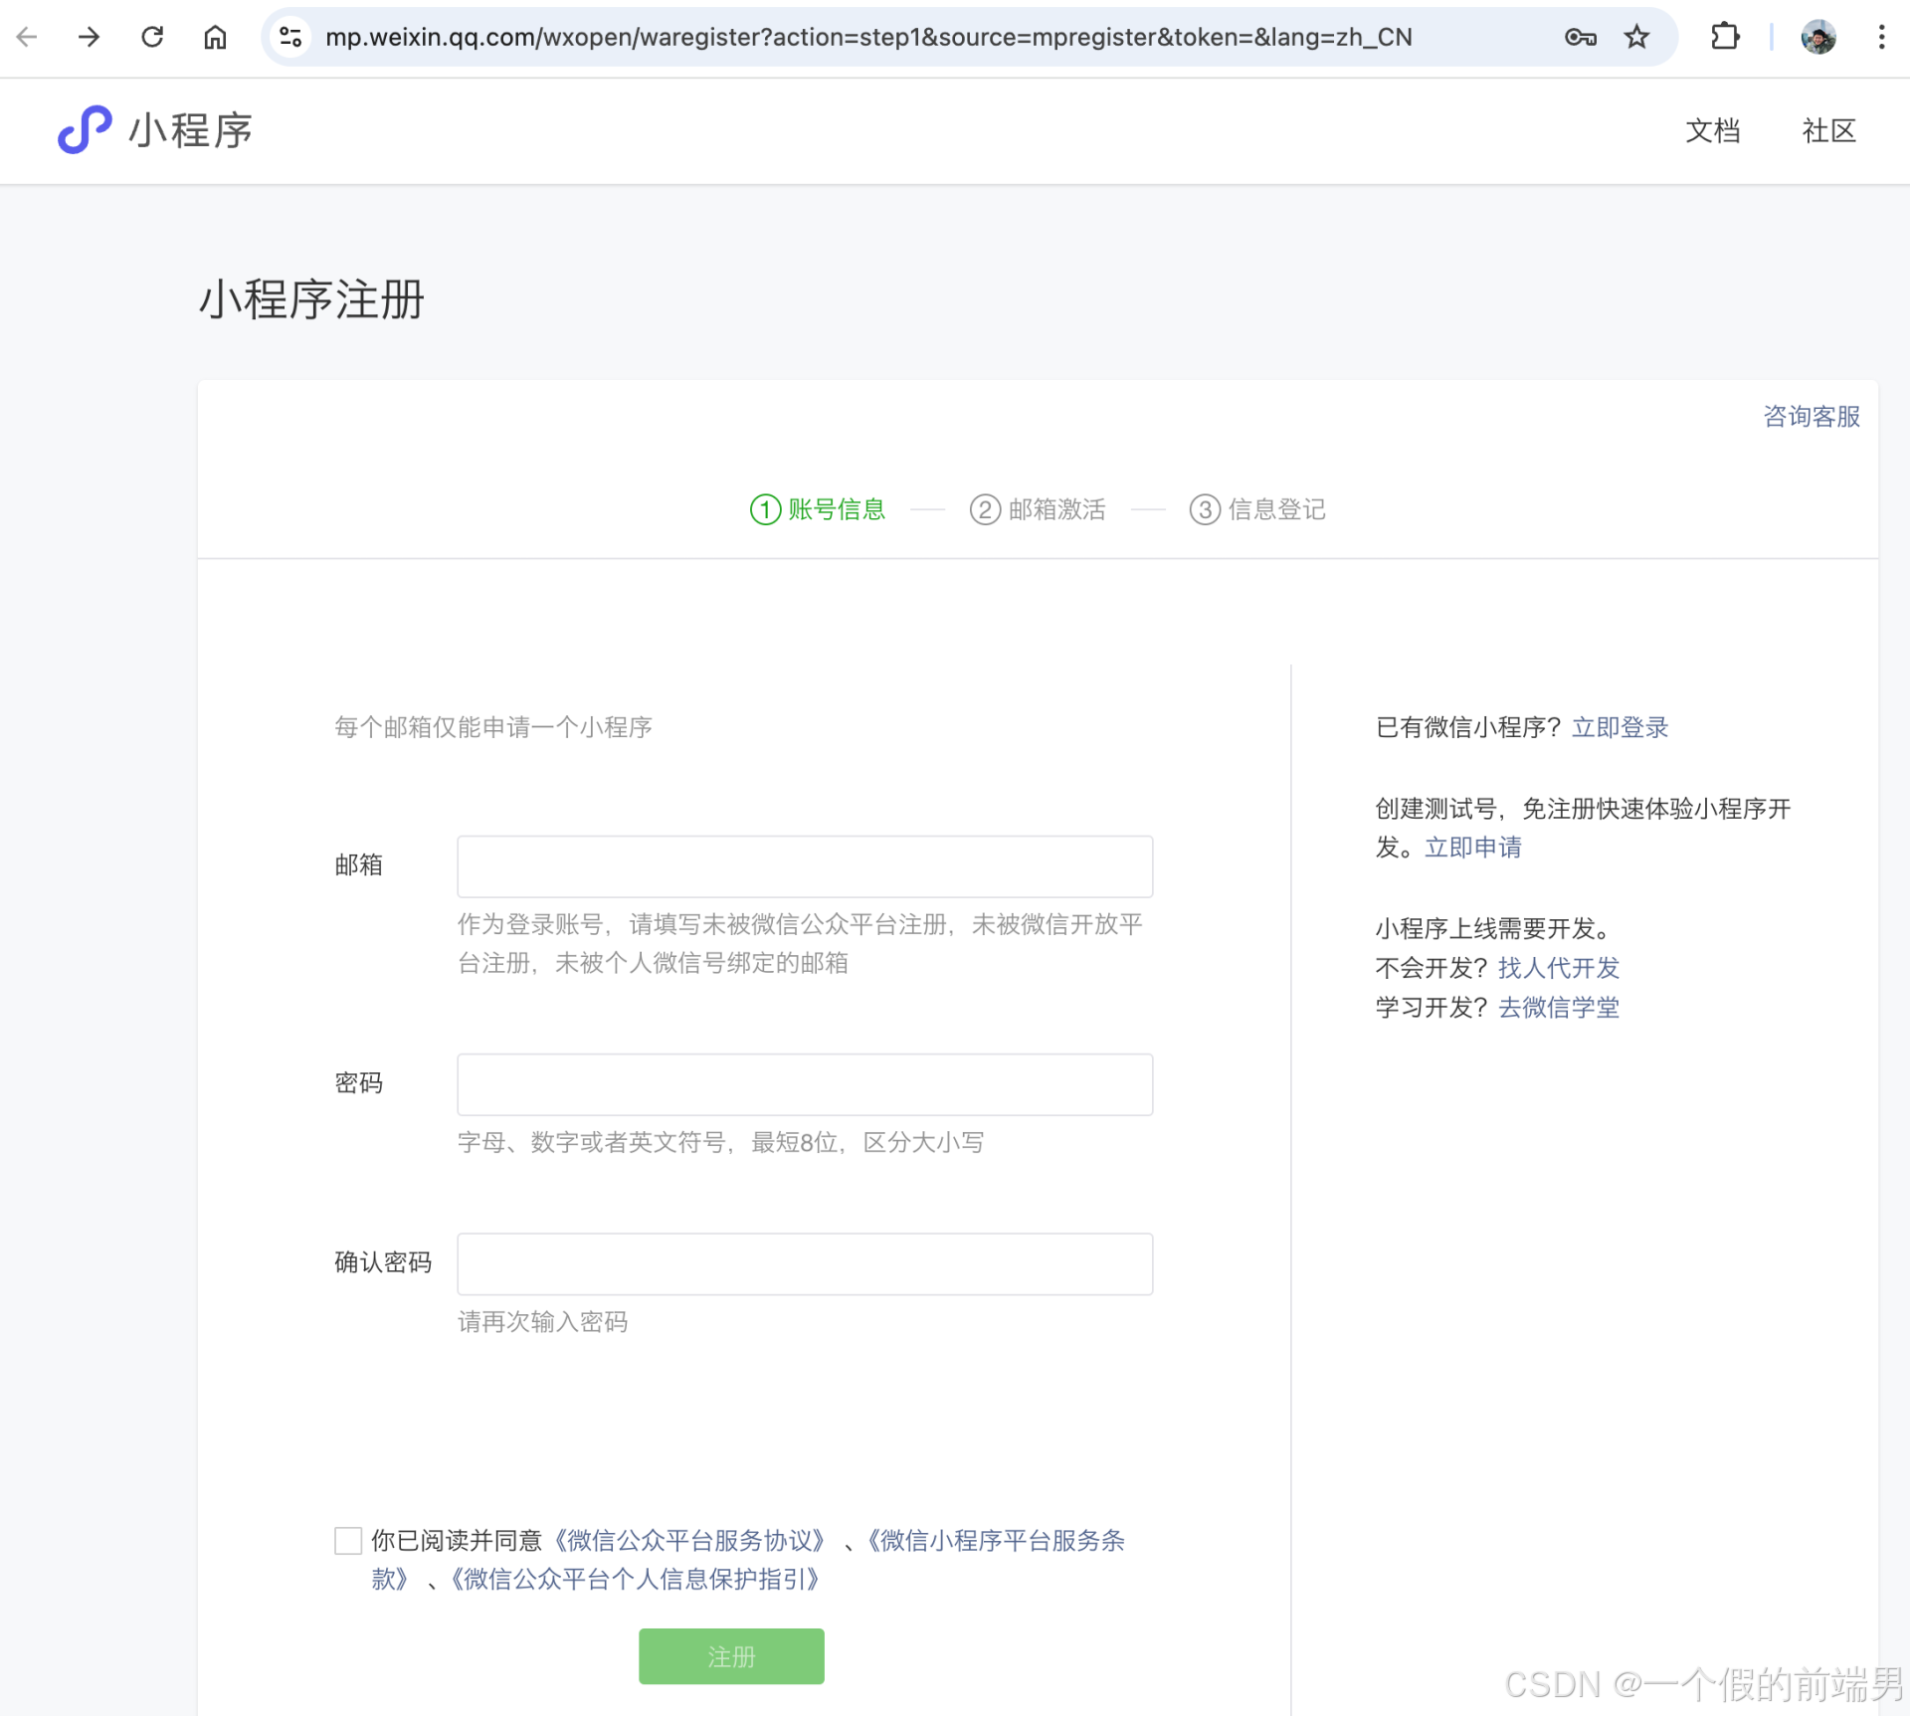Click the 咨询客服 link
This screenshot has width=1910, height=1716.
coord(1812,416)
